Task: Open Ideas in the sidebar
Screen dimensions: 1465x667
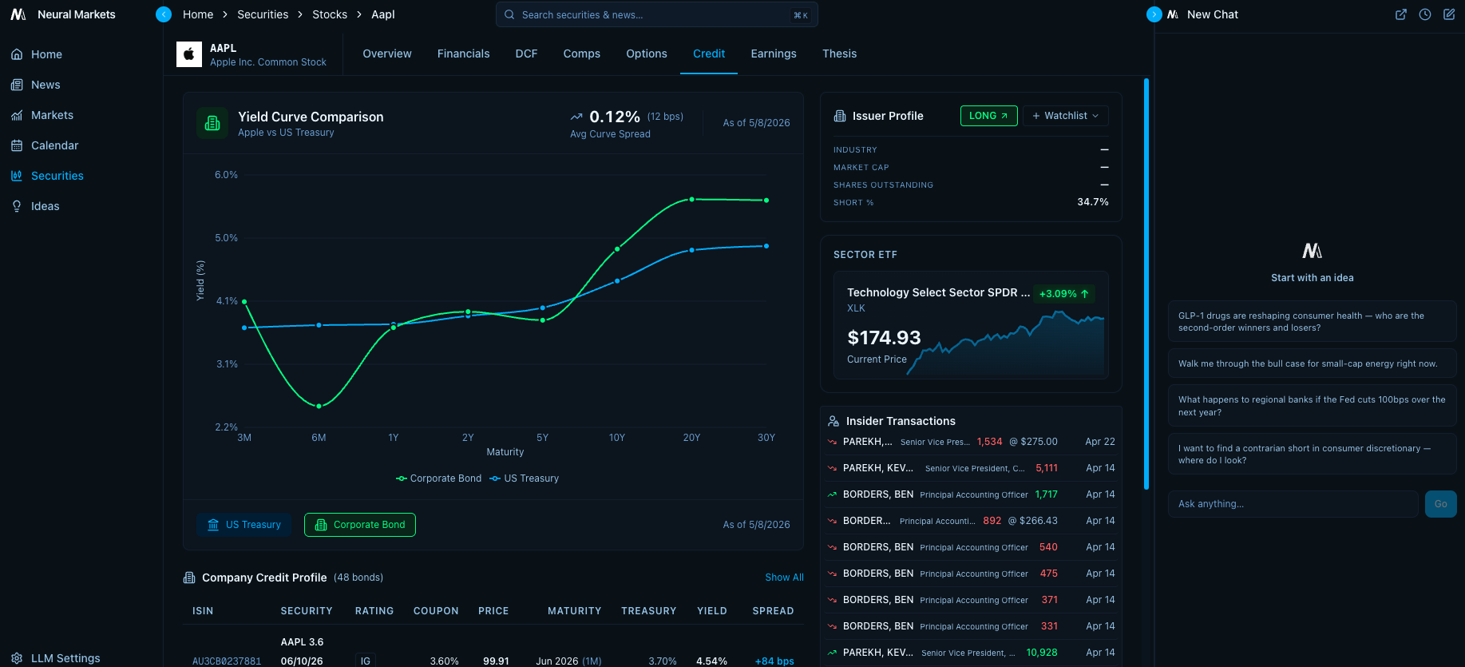Action: coord(45,206)
